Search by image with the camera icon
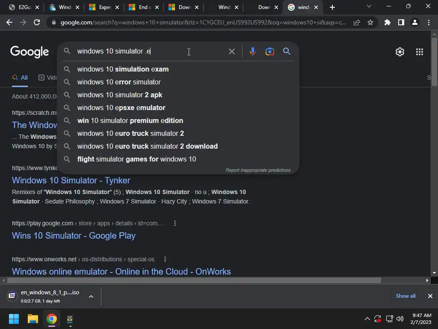Screen dimensions: 438x329 (x=269, y=51)
